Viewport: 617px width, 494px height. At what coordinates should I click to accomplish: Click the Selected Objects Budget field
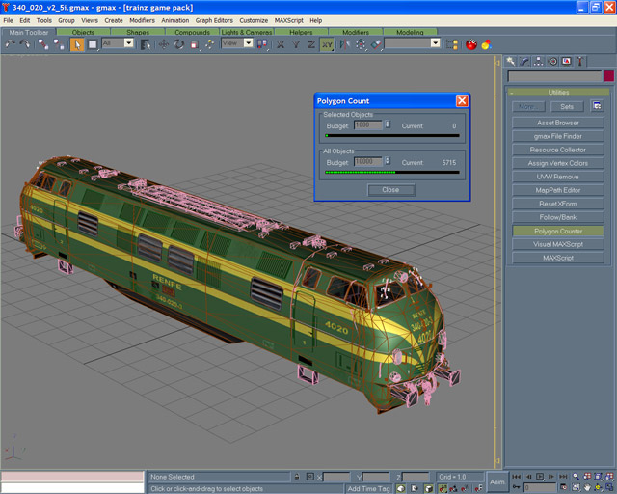point(367,124)
